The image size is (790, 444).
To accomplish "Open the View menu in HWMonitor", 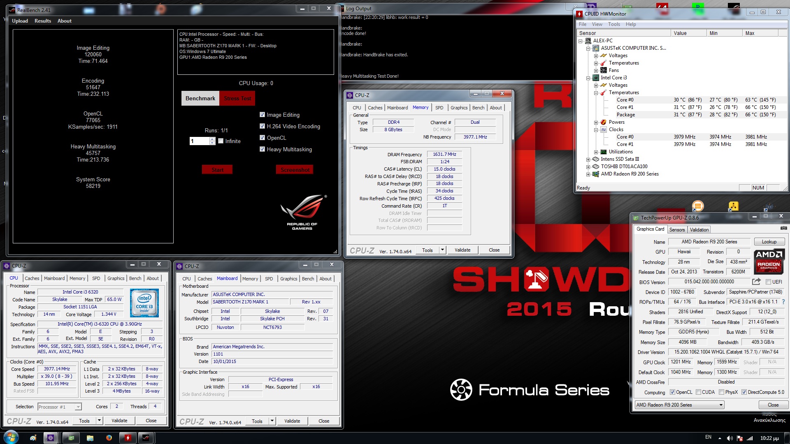I will (x=597, y=24).
